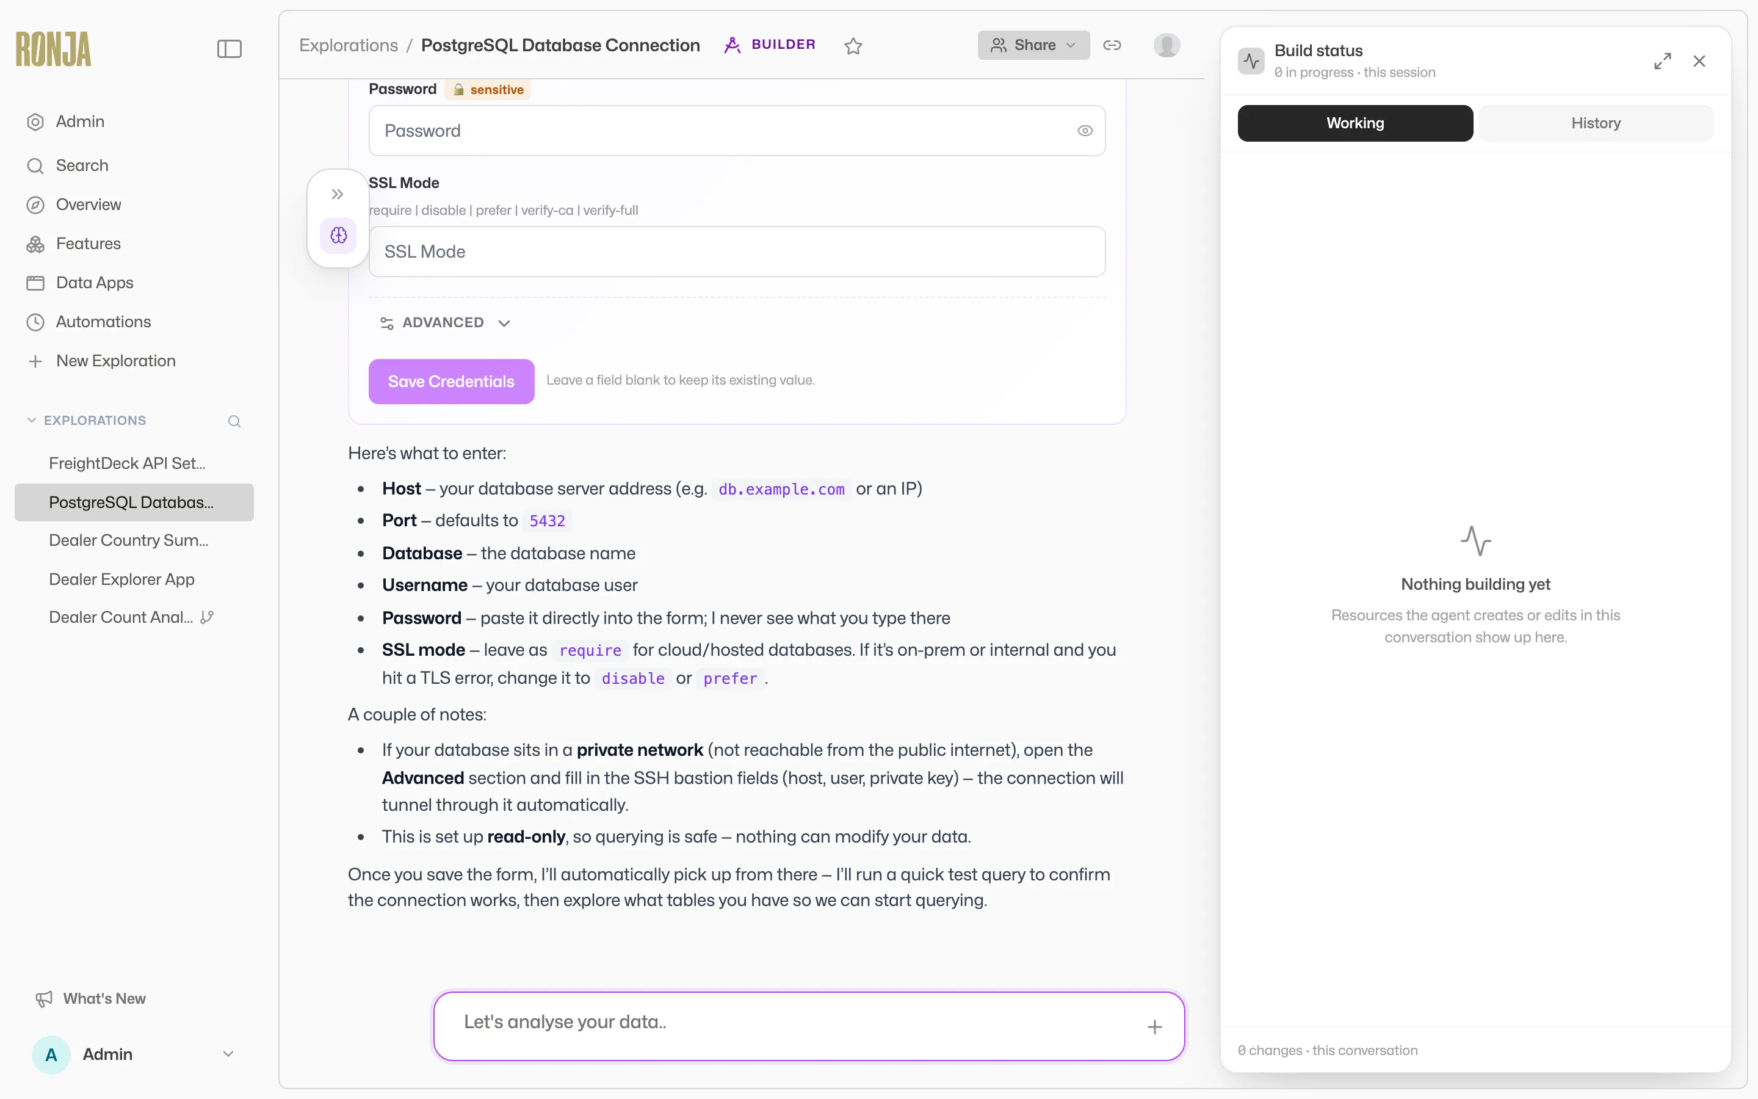Open the Admin account menu chevron
The image size is (1758, 1099).
tap(228, 1054)
